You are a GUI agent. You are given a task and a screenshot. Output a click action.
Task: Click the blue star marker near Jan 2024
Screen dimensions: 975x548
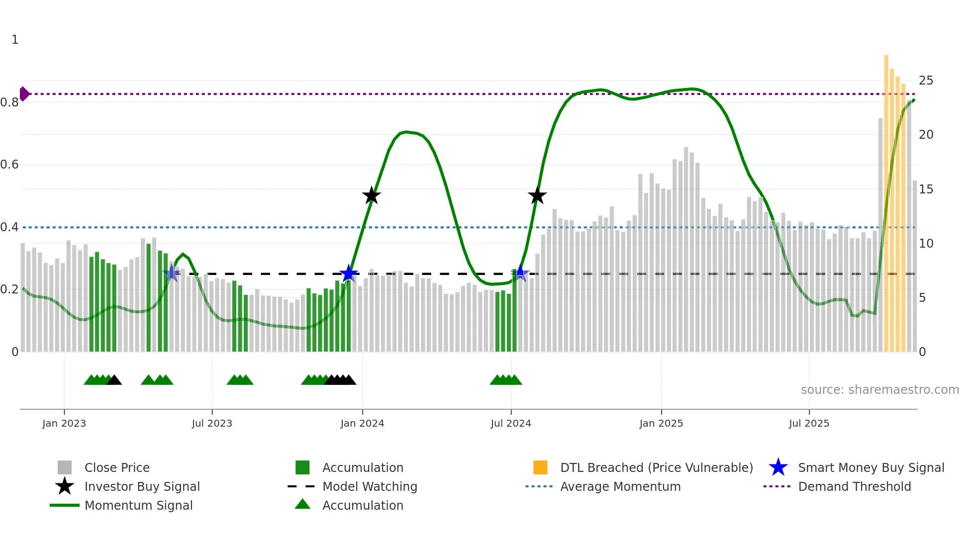[349, 274]
